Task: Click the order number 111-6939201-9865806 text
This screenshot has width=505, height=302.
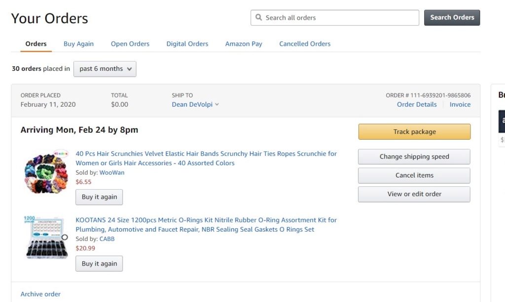Action: coord(440,95)
